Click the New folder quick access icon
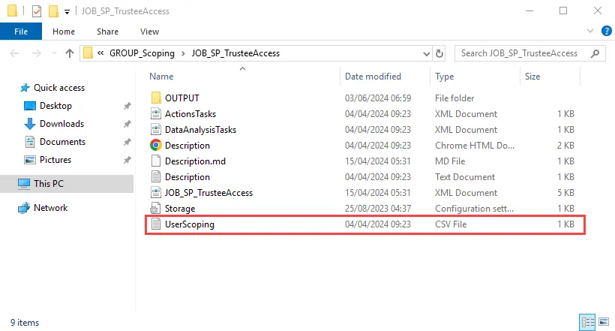Image resolution: width=615 pixels, height=331 pixels. coord(53,11)
